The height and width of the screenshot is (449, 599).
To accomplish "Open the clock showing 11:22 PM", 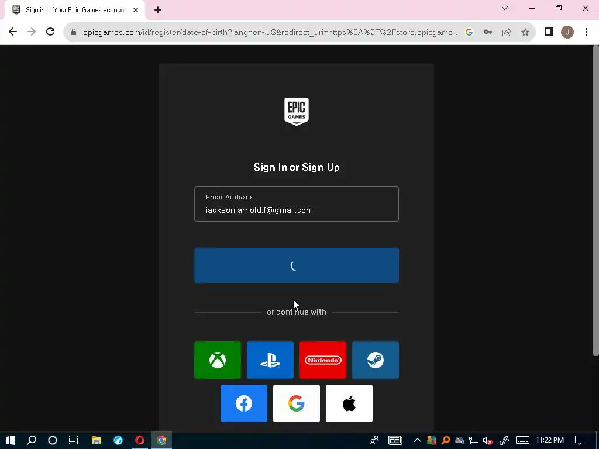I will click(x=550, y=440).
